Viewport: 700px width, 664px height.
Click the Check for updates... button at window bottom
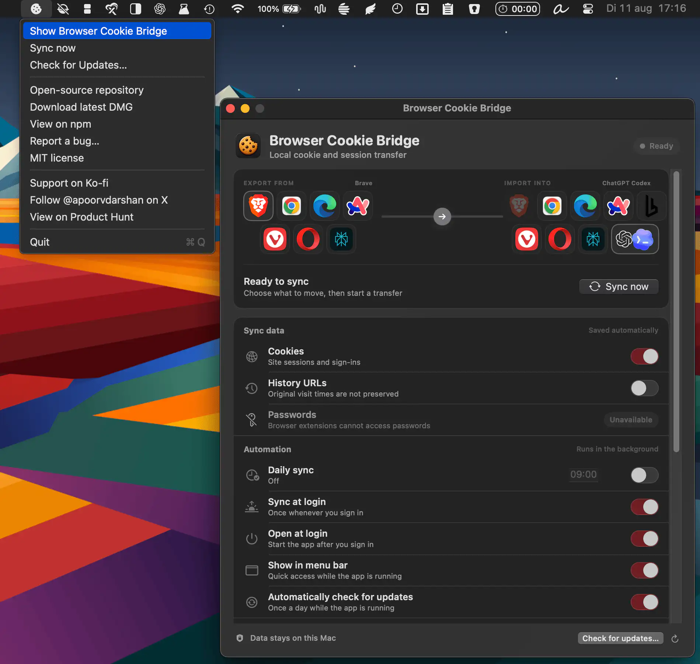click(x=620, y=638)
